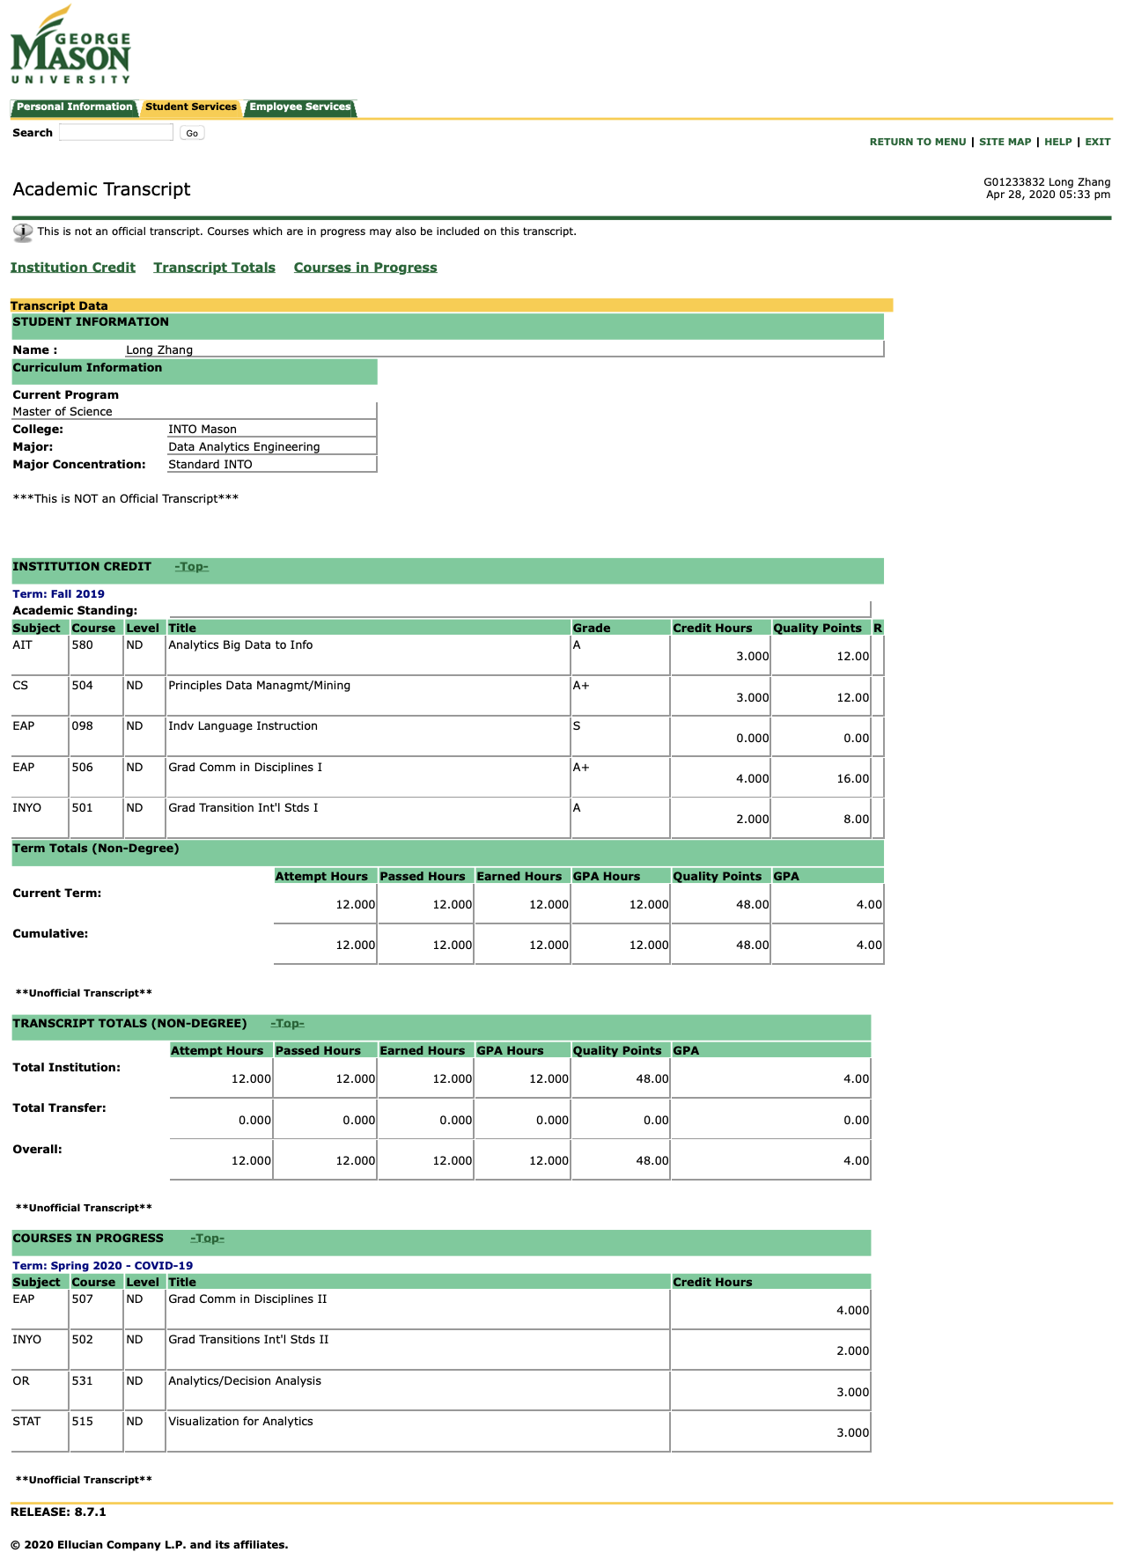Click Grad Comm in Disciplines I title
This screenshot has width=1134, height=1567.
[245, 768]
